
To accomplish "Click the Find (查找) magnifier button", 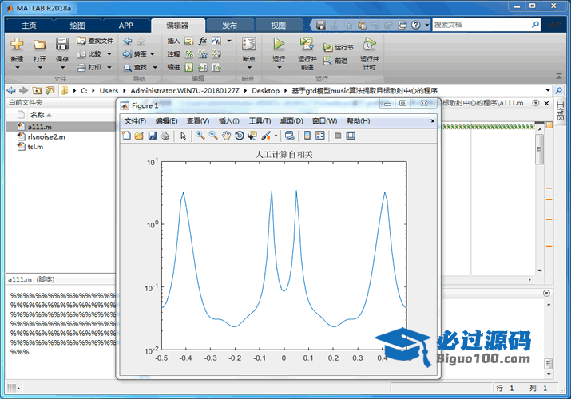I will coord(135,67).
